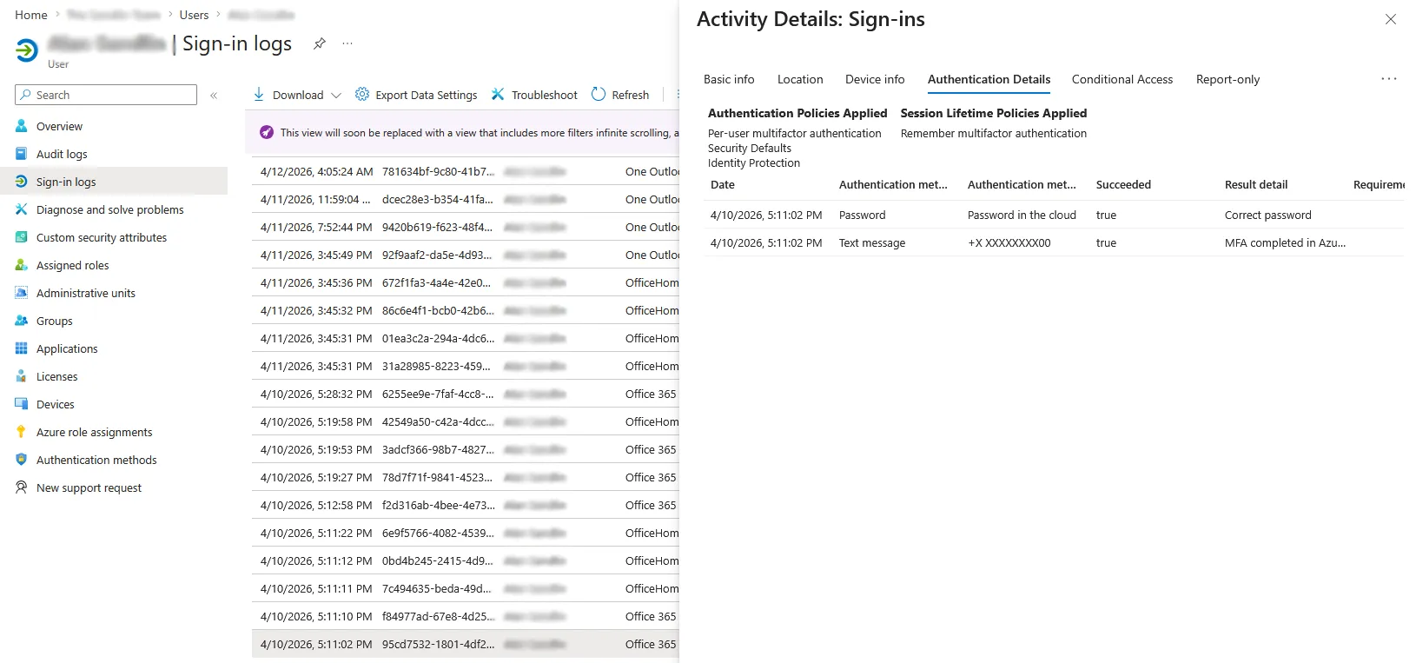The width and height of the screenshot is (1416, 663).
Task: Switch to the Device info tab
Action: coord(874,79)
